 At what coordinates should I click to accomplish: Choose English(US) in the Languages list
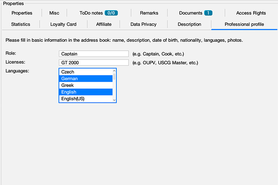point(86,99)
